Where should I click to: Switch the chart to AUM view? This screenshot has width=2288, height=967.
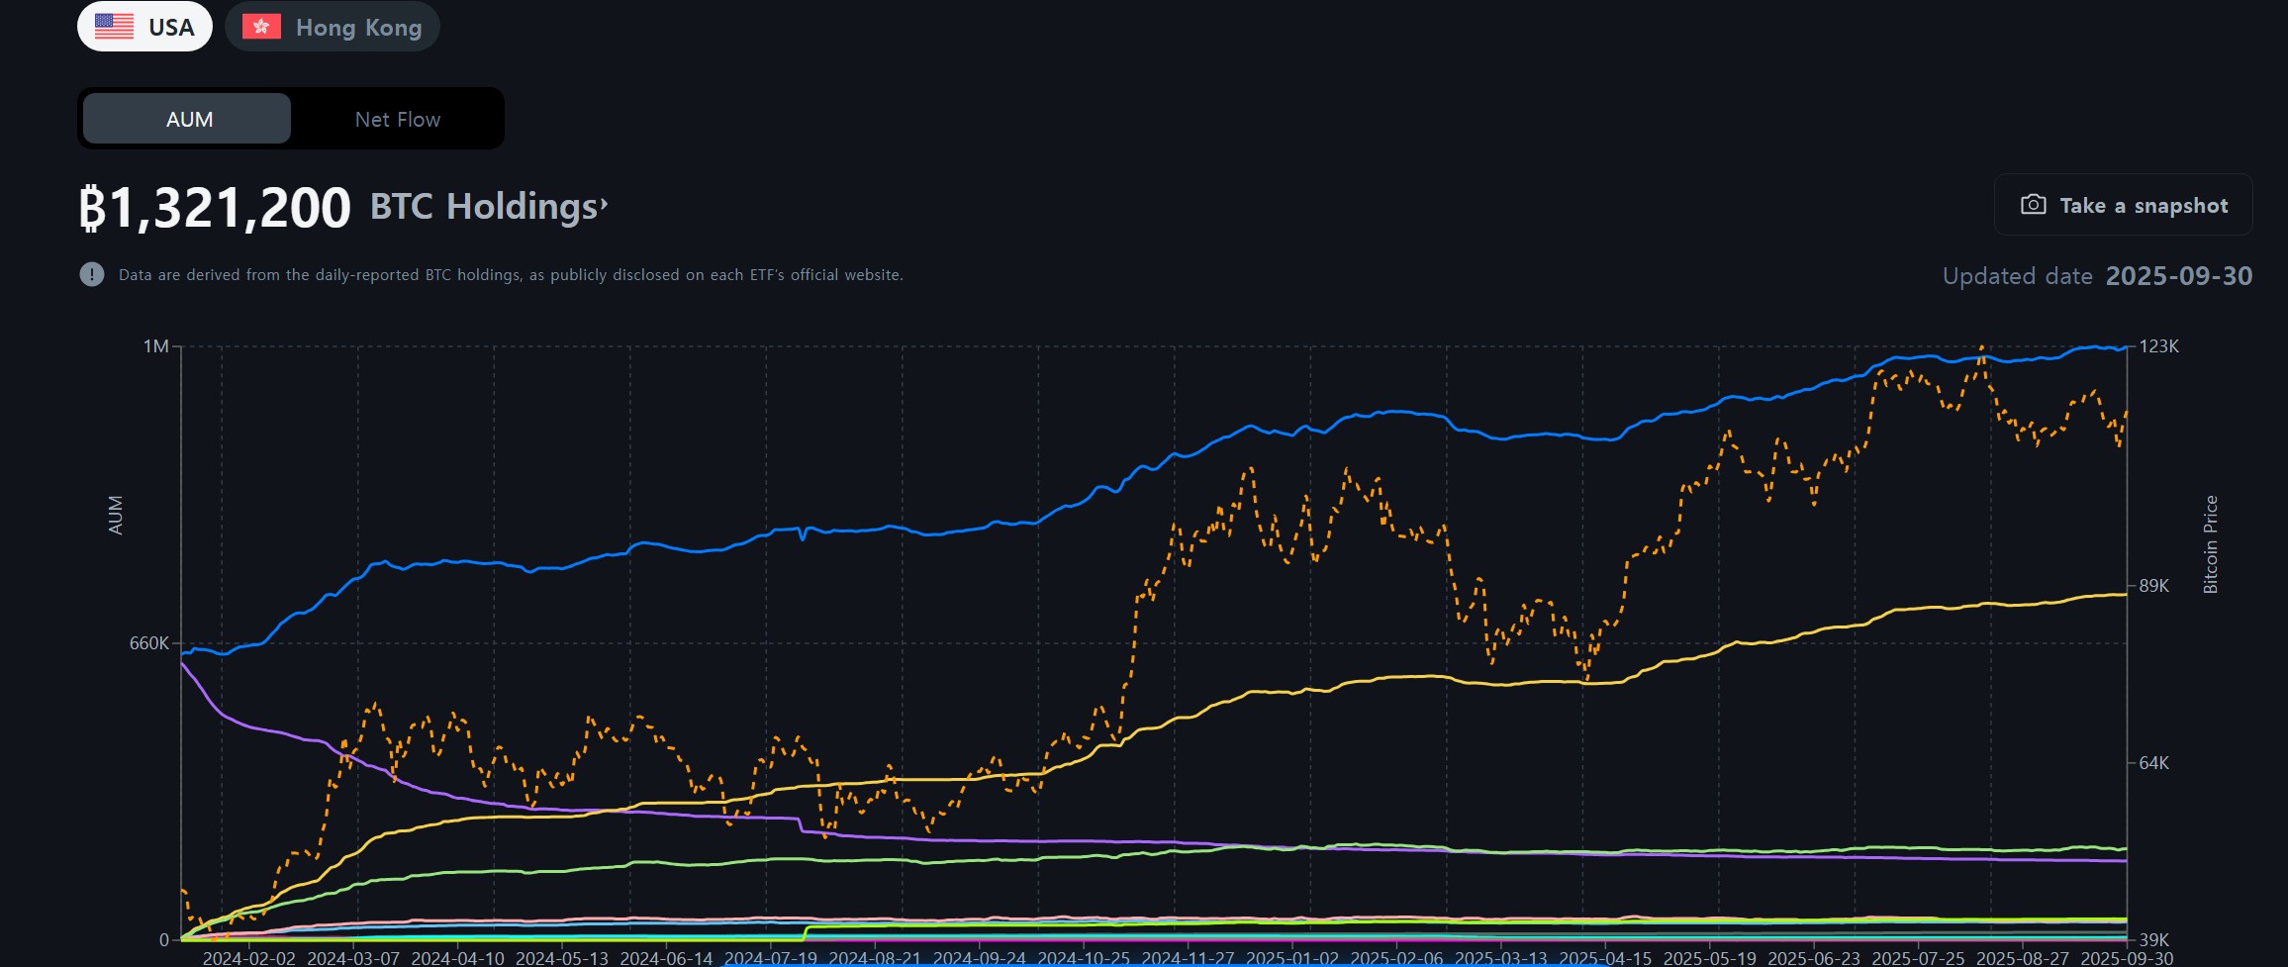tap(188, 120)
